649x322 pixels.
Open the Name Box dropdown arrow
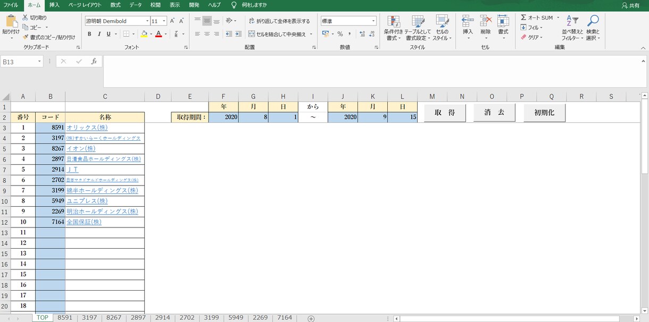tap(39, 62)
